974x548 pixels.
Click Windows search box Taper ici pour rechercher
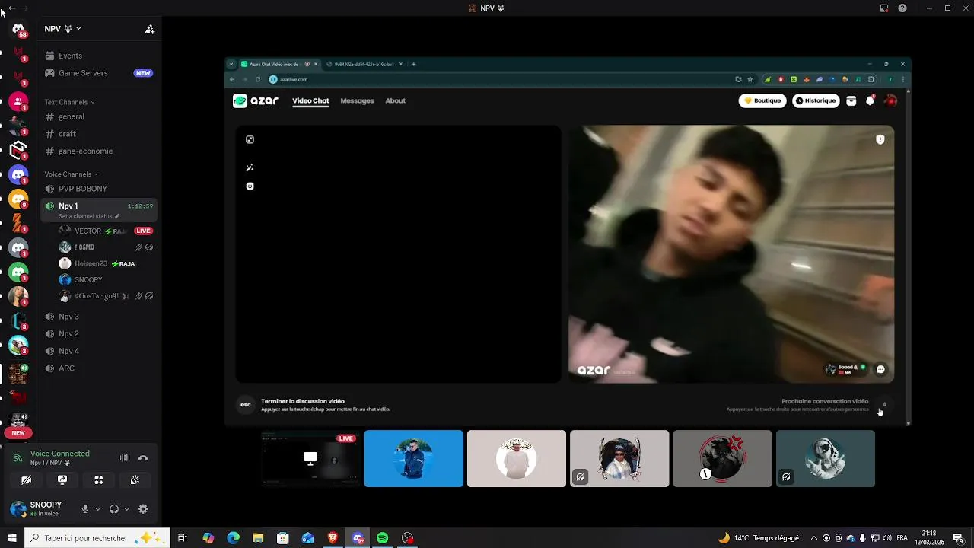pyautogui.click(x=97, y=538)
